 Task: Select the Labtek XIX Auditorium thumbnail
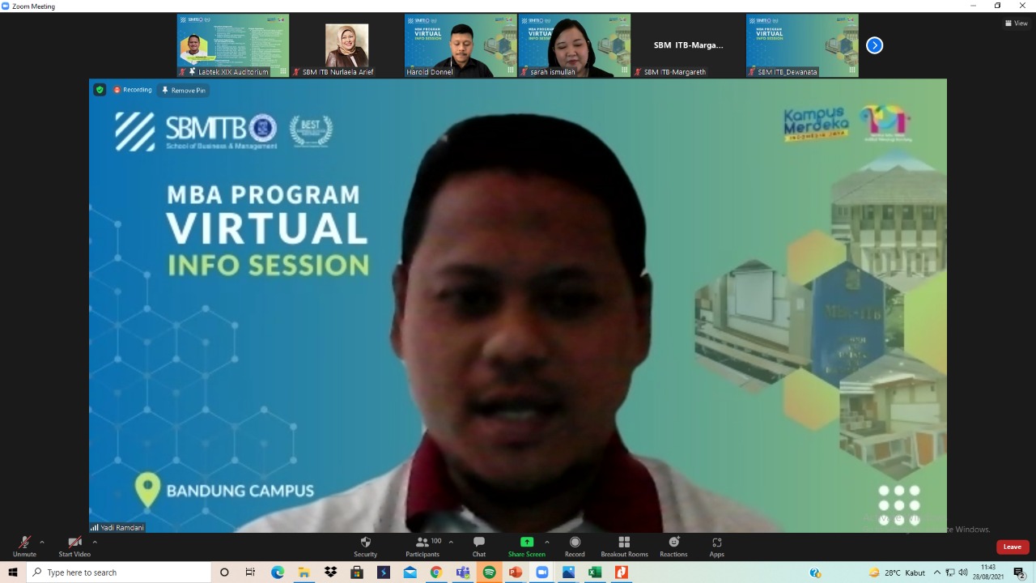coord(233,45)
